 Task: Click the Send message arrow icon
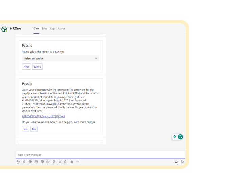click(x=182, y=162)
